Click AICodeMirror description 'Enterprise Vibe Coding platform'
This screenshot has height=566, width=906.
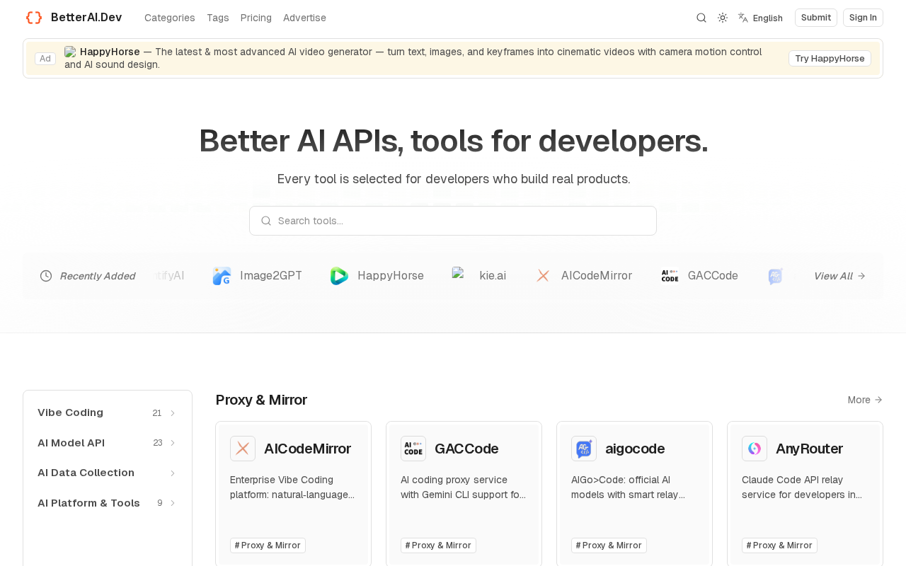pyautogui.click(x=293, y=487)
